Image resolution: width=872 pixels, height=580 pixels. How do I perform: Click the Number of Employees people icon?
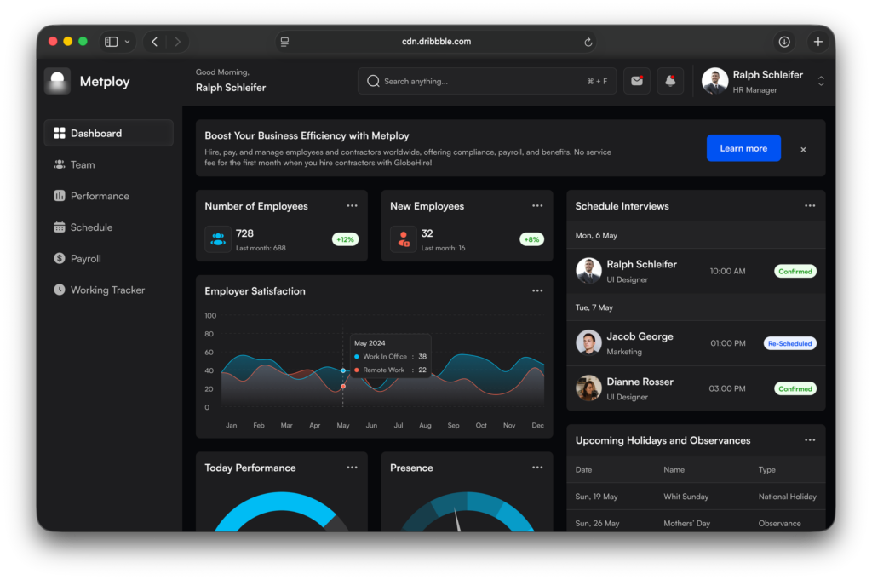click(218, 239)
